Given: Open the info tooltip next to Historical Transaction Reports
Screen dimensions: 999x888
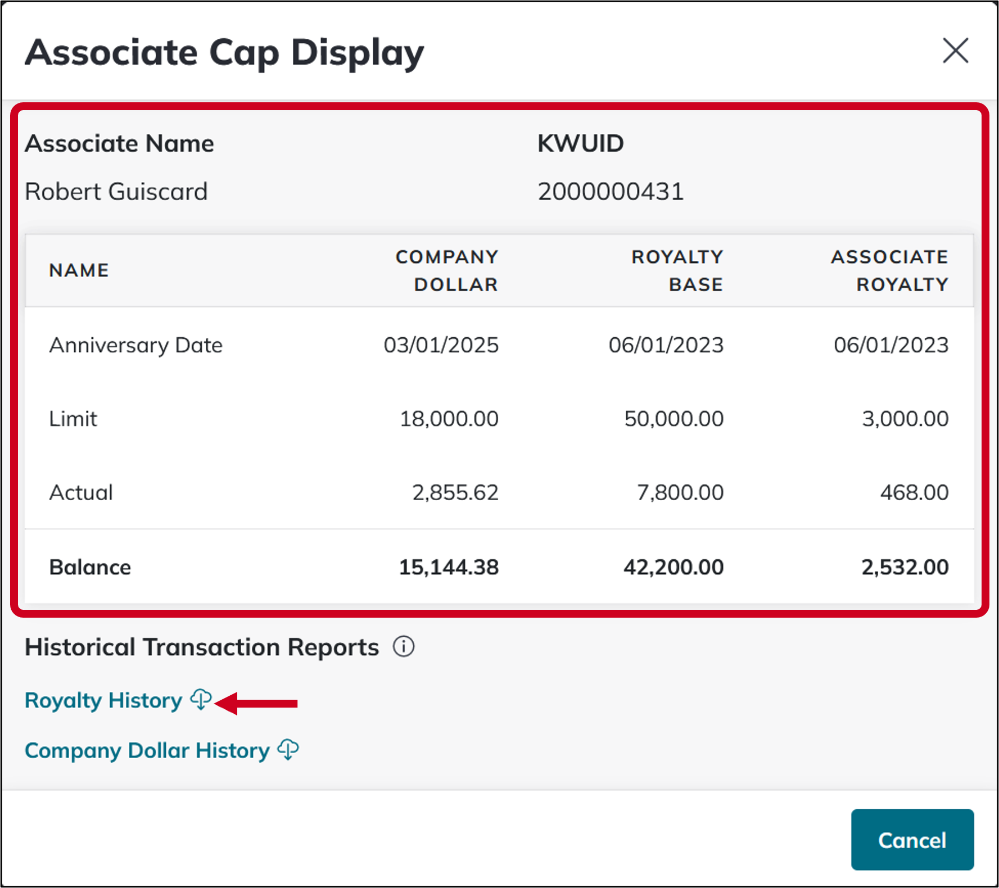Looking at the screenshot, I should click(x=404, y=646).
